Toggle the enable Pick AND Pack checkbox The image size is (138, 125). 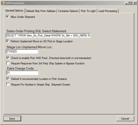click(8, 58)
